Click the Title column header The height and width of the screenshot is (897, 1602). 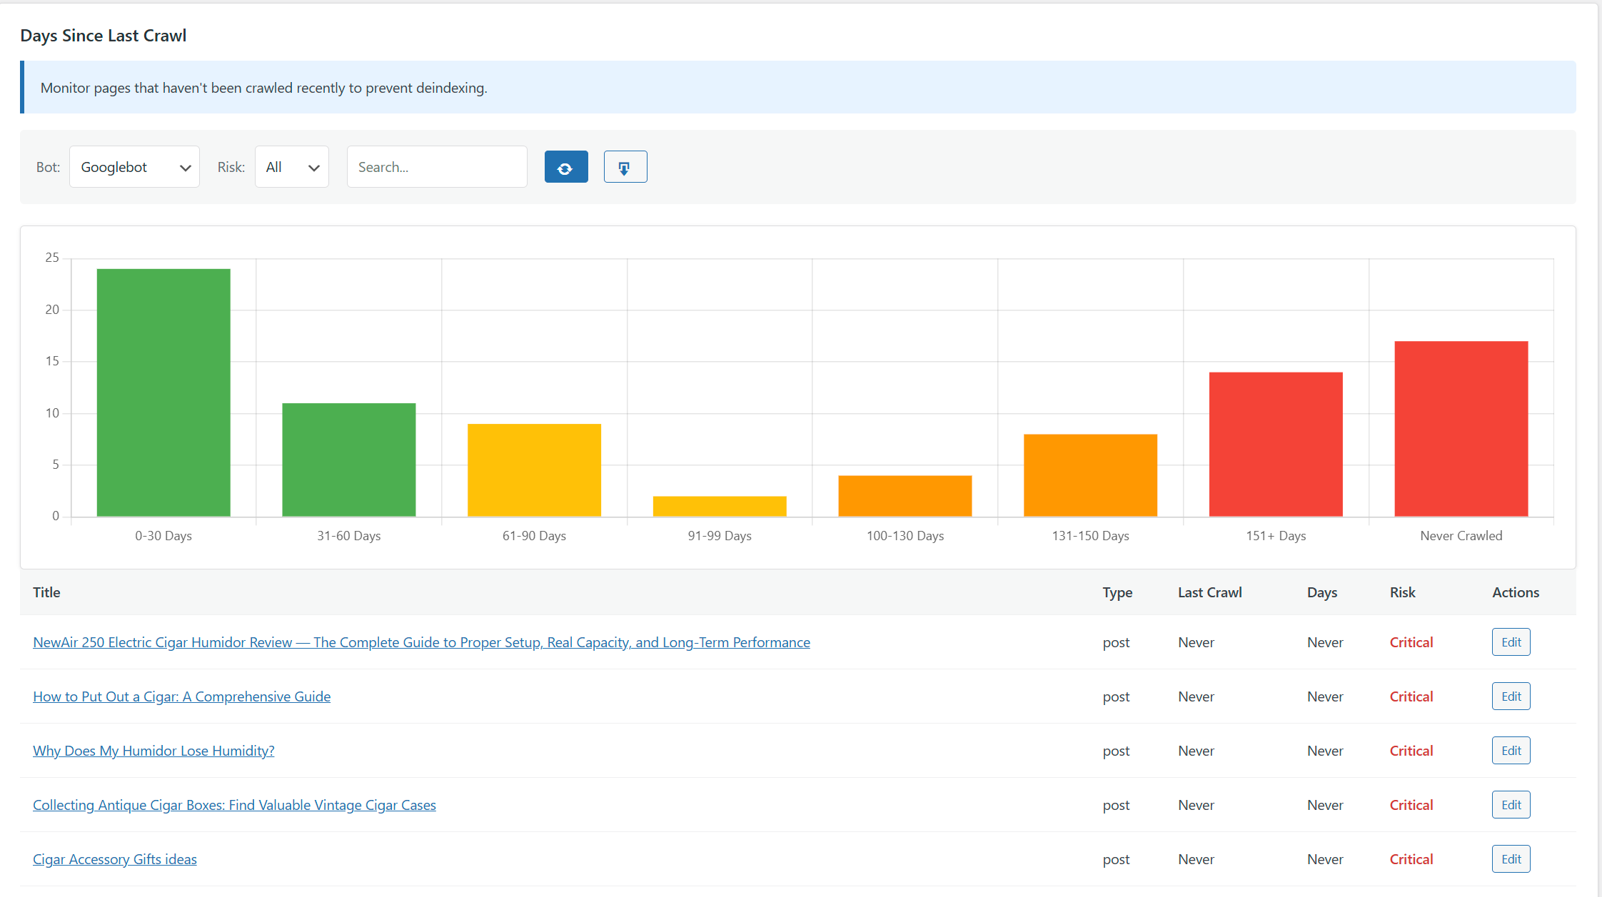point(46,592)
